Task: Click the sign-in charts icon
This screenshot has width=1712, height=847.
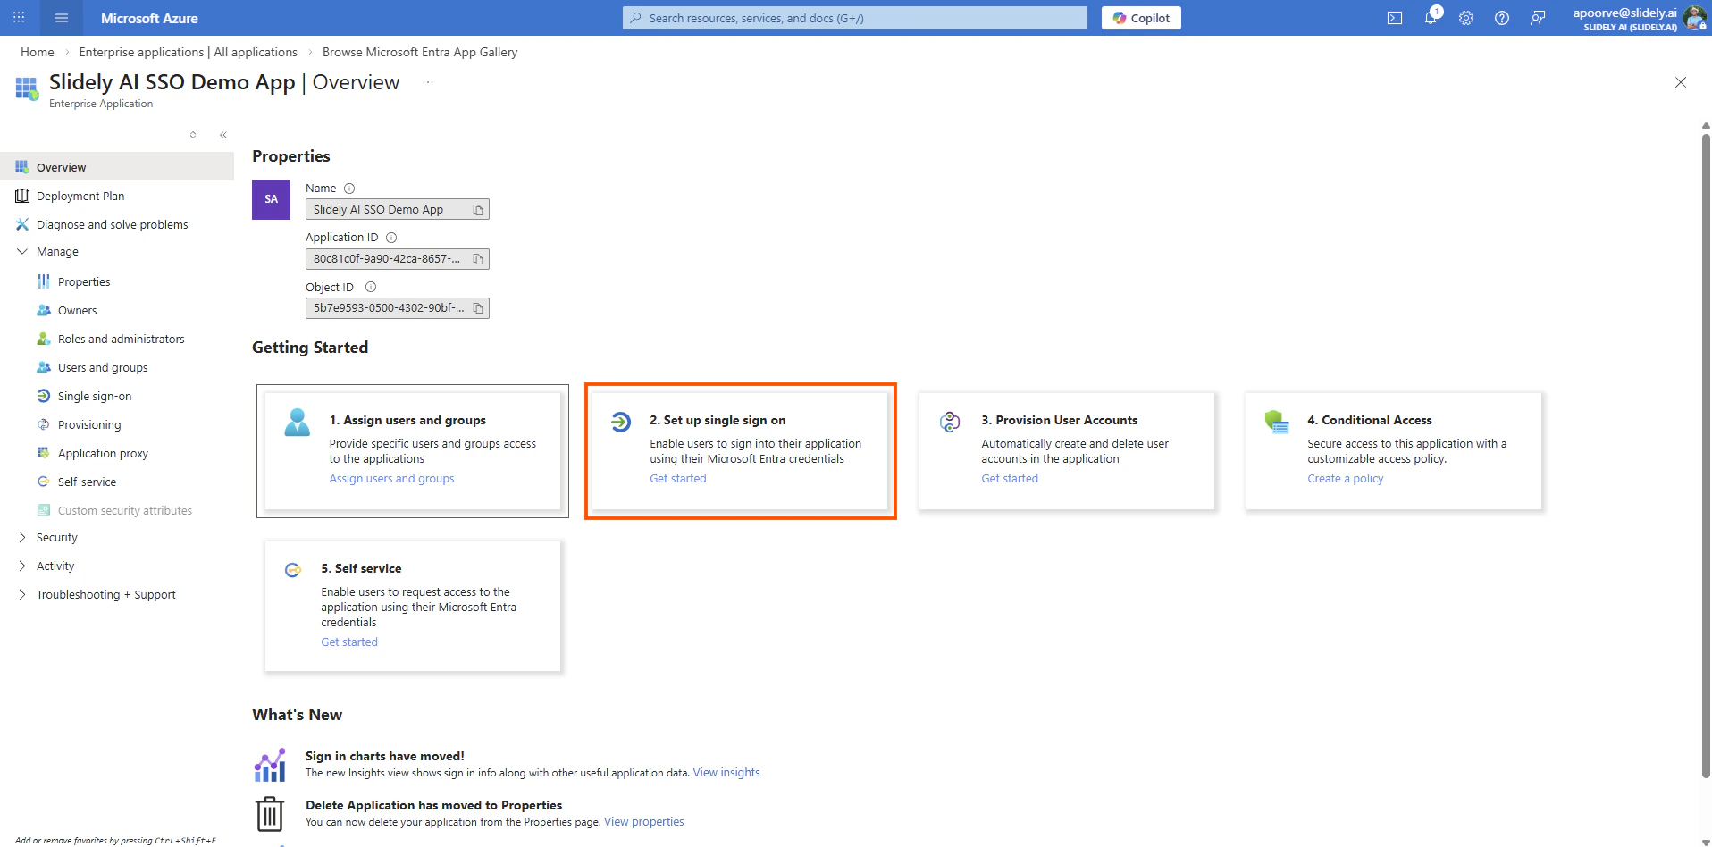Action: (270, 765)
